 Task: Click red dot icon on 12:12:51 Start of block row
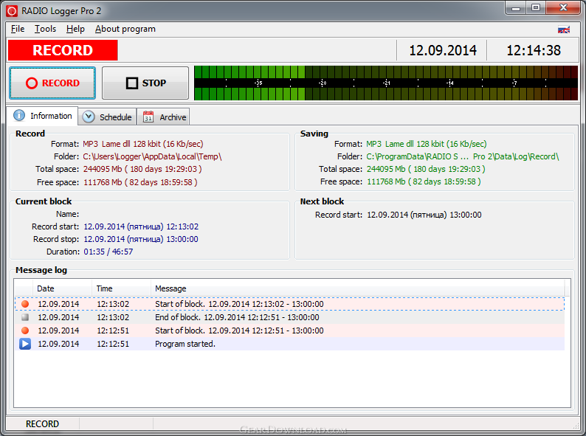[x=25, y=331]
